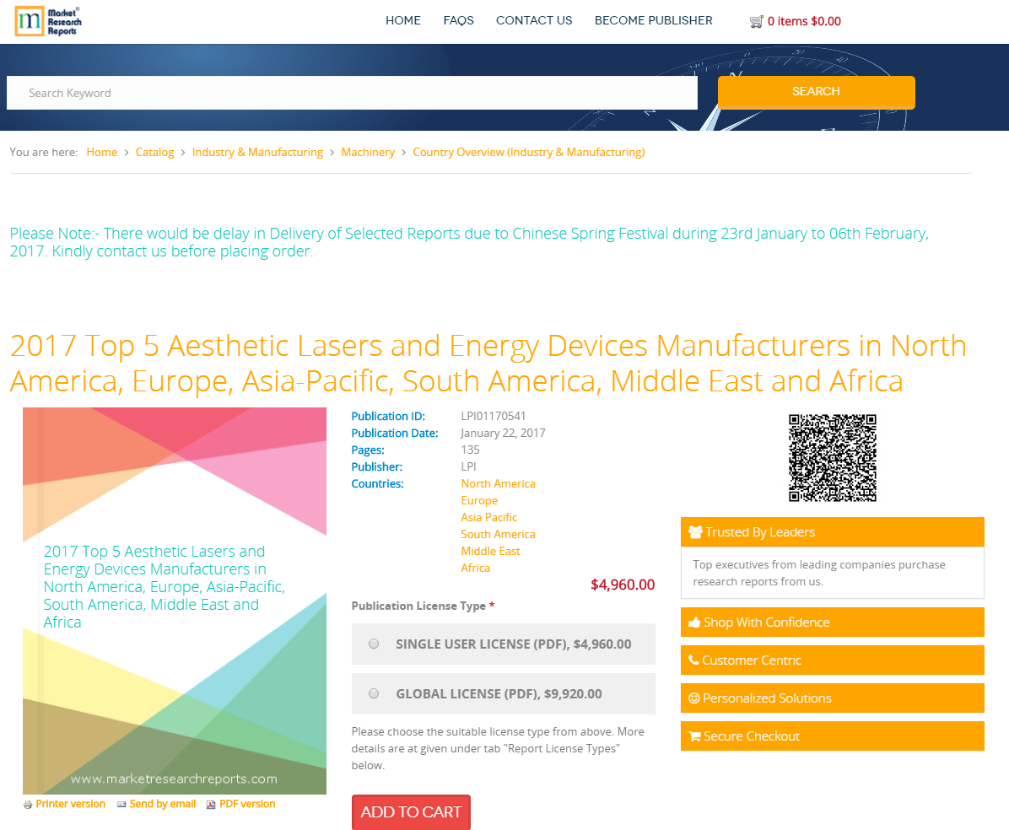This screenshot has height=830, width=1009.
Task: Click the cart icon on Secure Checkout
Action: 695,736
